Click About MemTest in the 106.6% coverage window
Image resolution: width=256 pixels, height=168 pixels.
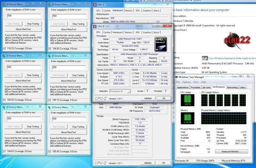click(68, 29)
